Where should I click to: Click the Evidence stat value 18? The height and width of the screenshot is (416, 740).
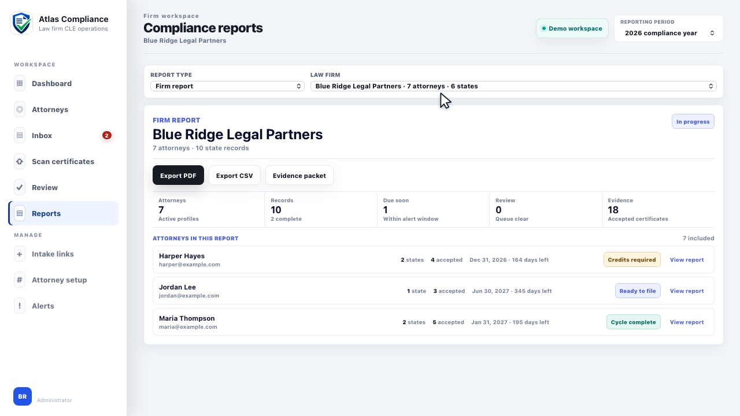click(x=613, y=210)
